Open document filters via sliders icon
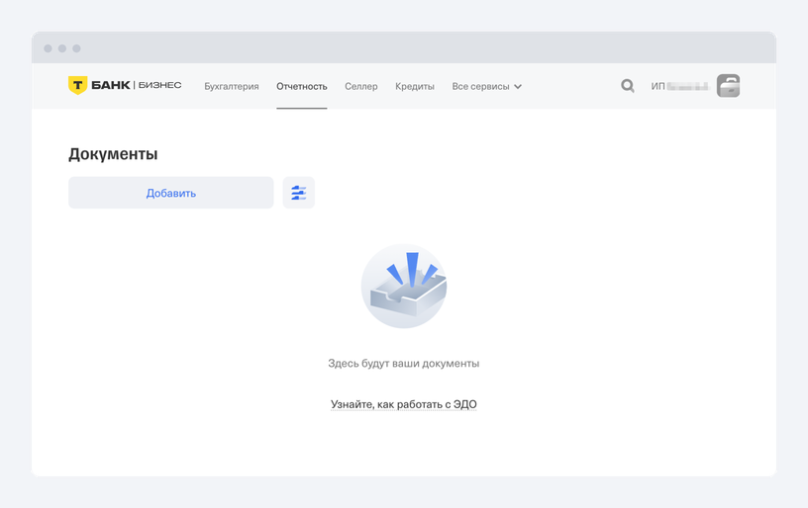Screen dimensions: 808x508 298,193
